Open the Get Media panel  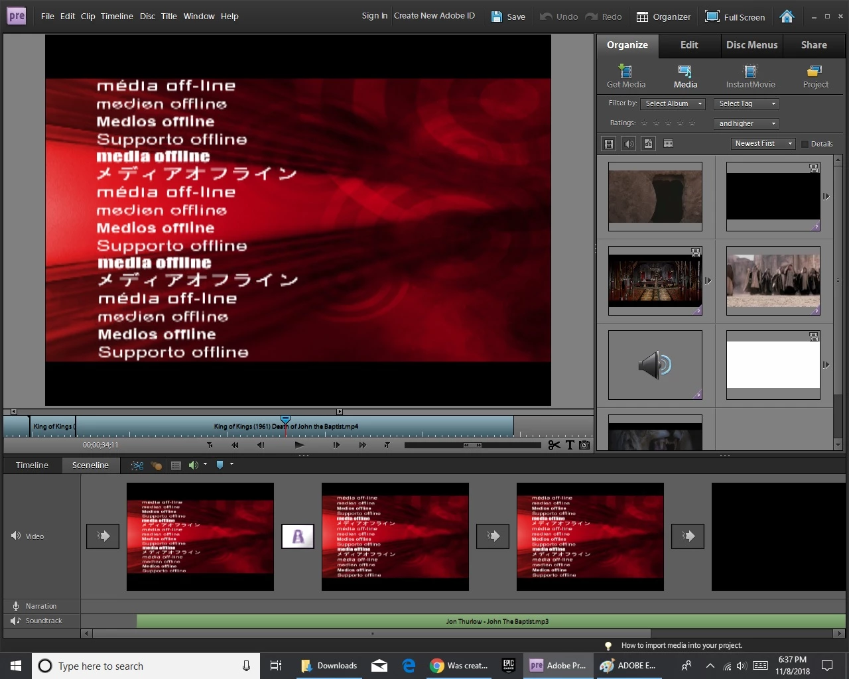(x=625, y=76)
